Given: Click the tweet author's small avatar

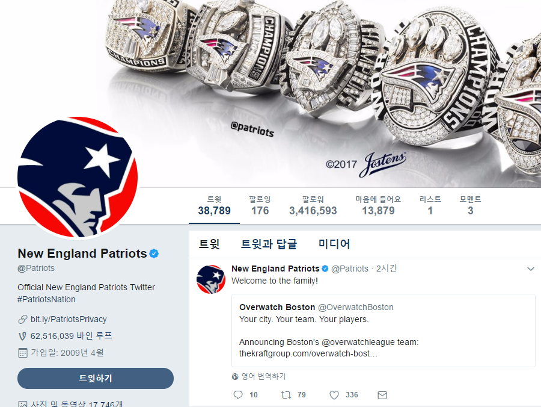Looking at the screenshot, I should pyautogui.click(x=211, y=279).
